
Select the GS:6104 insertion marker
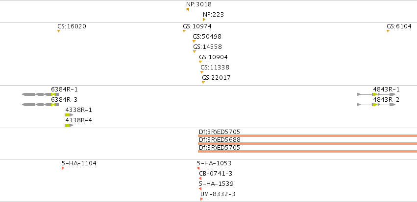pyautogui.click(x=388, y=31)
